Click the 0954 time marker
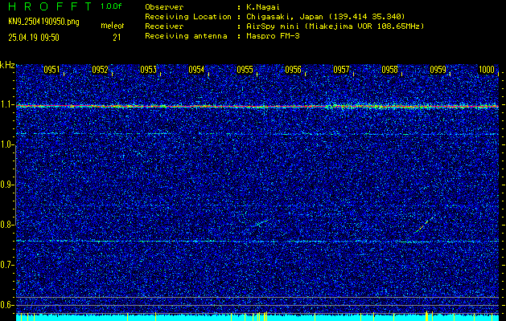Image resolution: width=506 pixels, height=321 pixels. (196, 70)
